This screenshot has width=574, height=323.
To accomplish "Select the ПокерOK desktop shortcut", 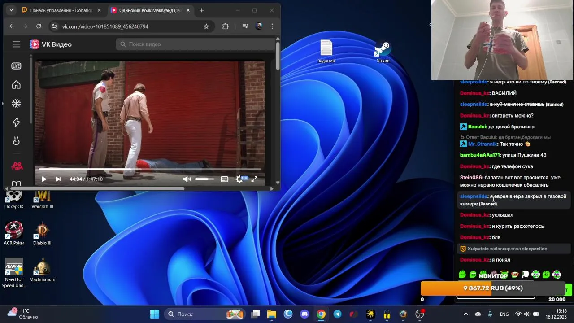I will pos(14,199).
